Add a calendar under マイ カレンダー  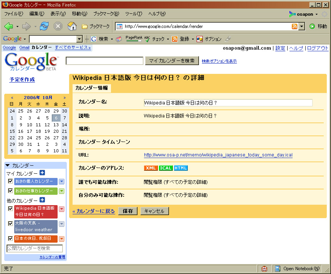[x=42, y=173]
